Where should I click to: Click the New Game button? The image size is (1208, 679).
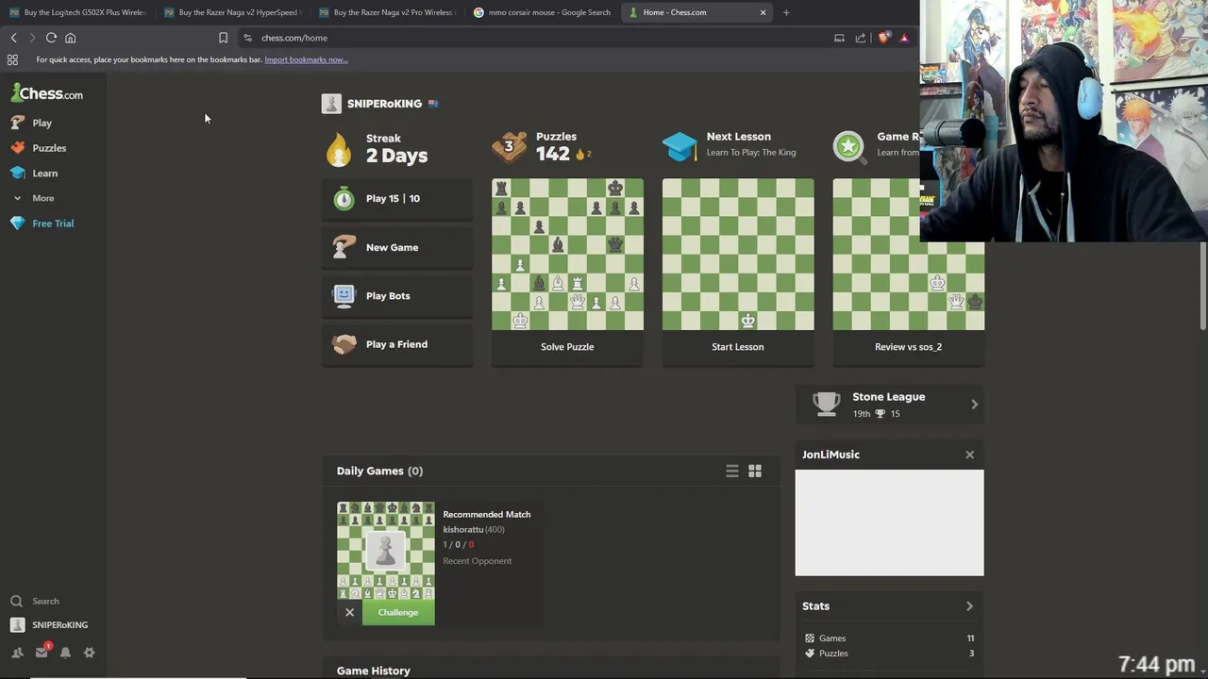click(x=397, y=247)
